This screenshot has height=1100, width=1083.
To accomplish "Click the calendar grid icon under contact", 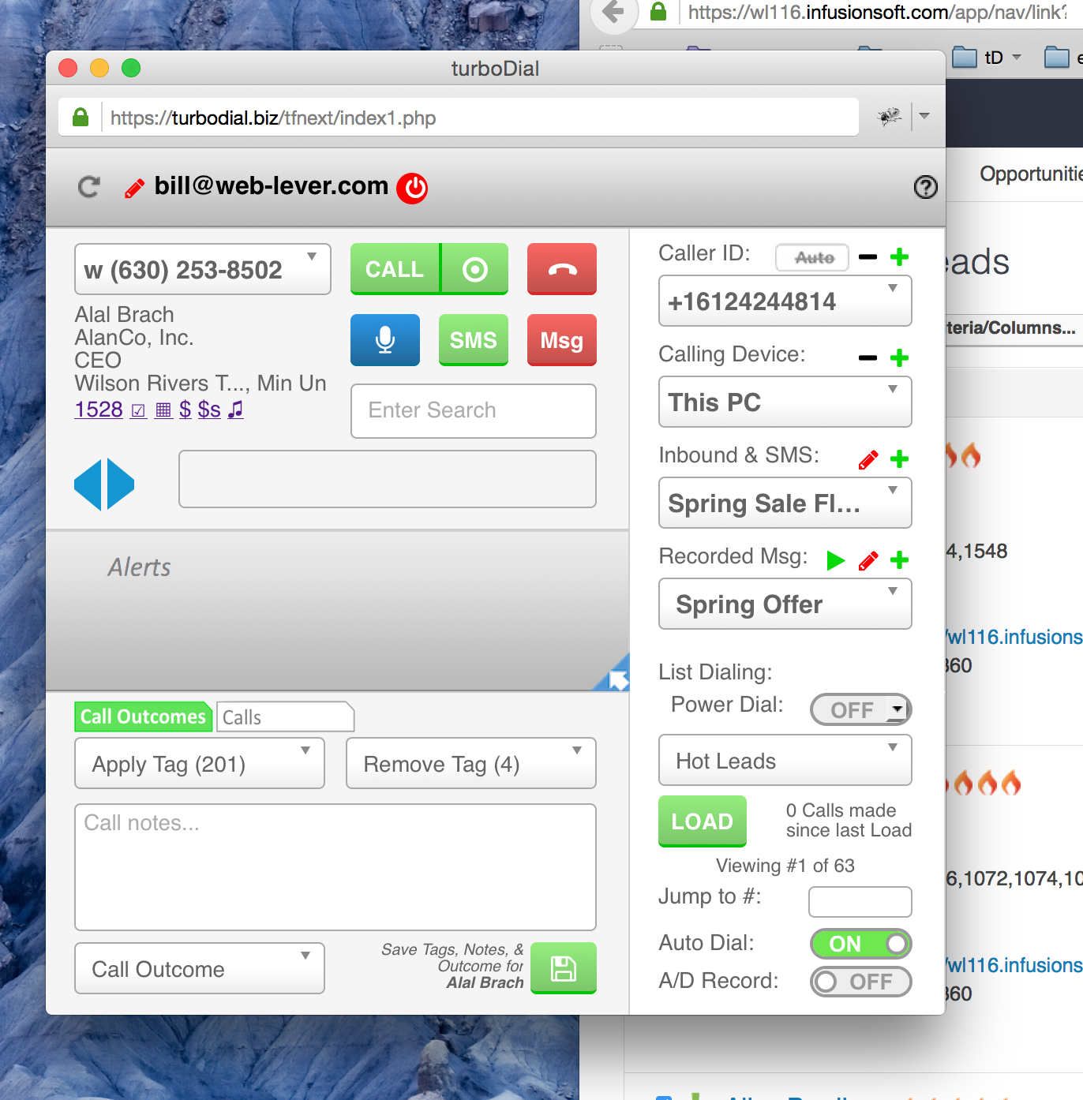I will 163,410.
